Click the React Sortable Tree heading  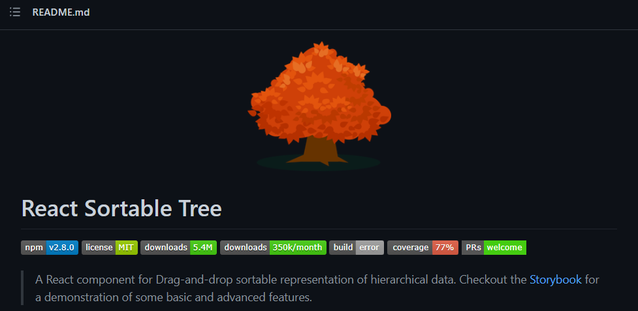coord(121,208)
